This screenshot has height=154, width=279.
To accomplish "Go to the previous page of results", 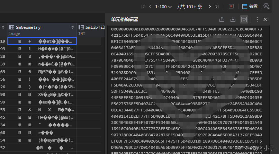I will [x=150, y=7].
